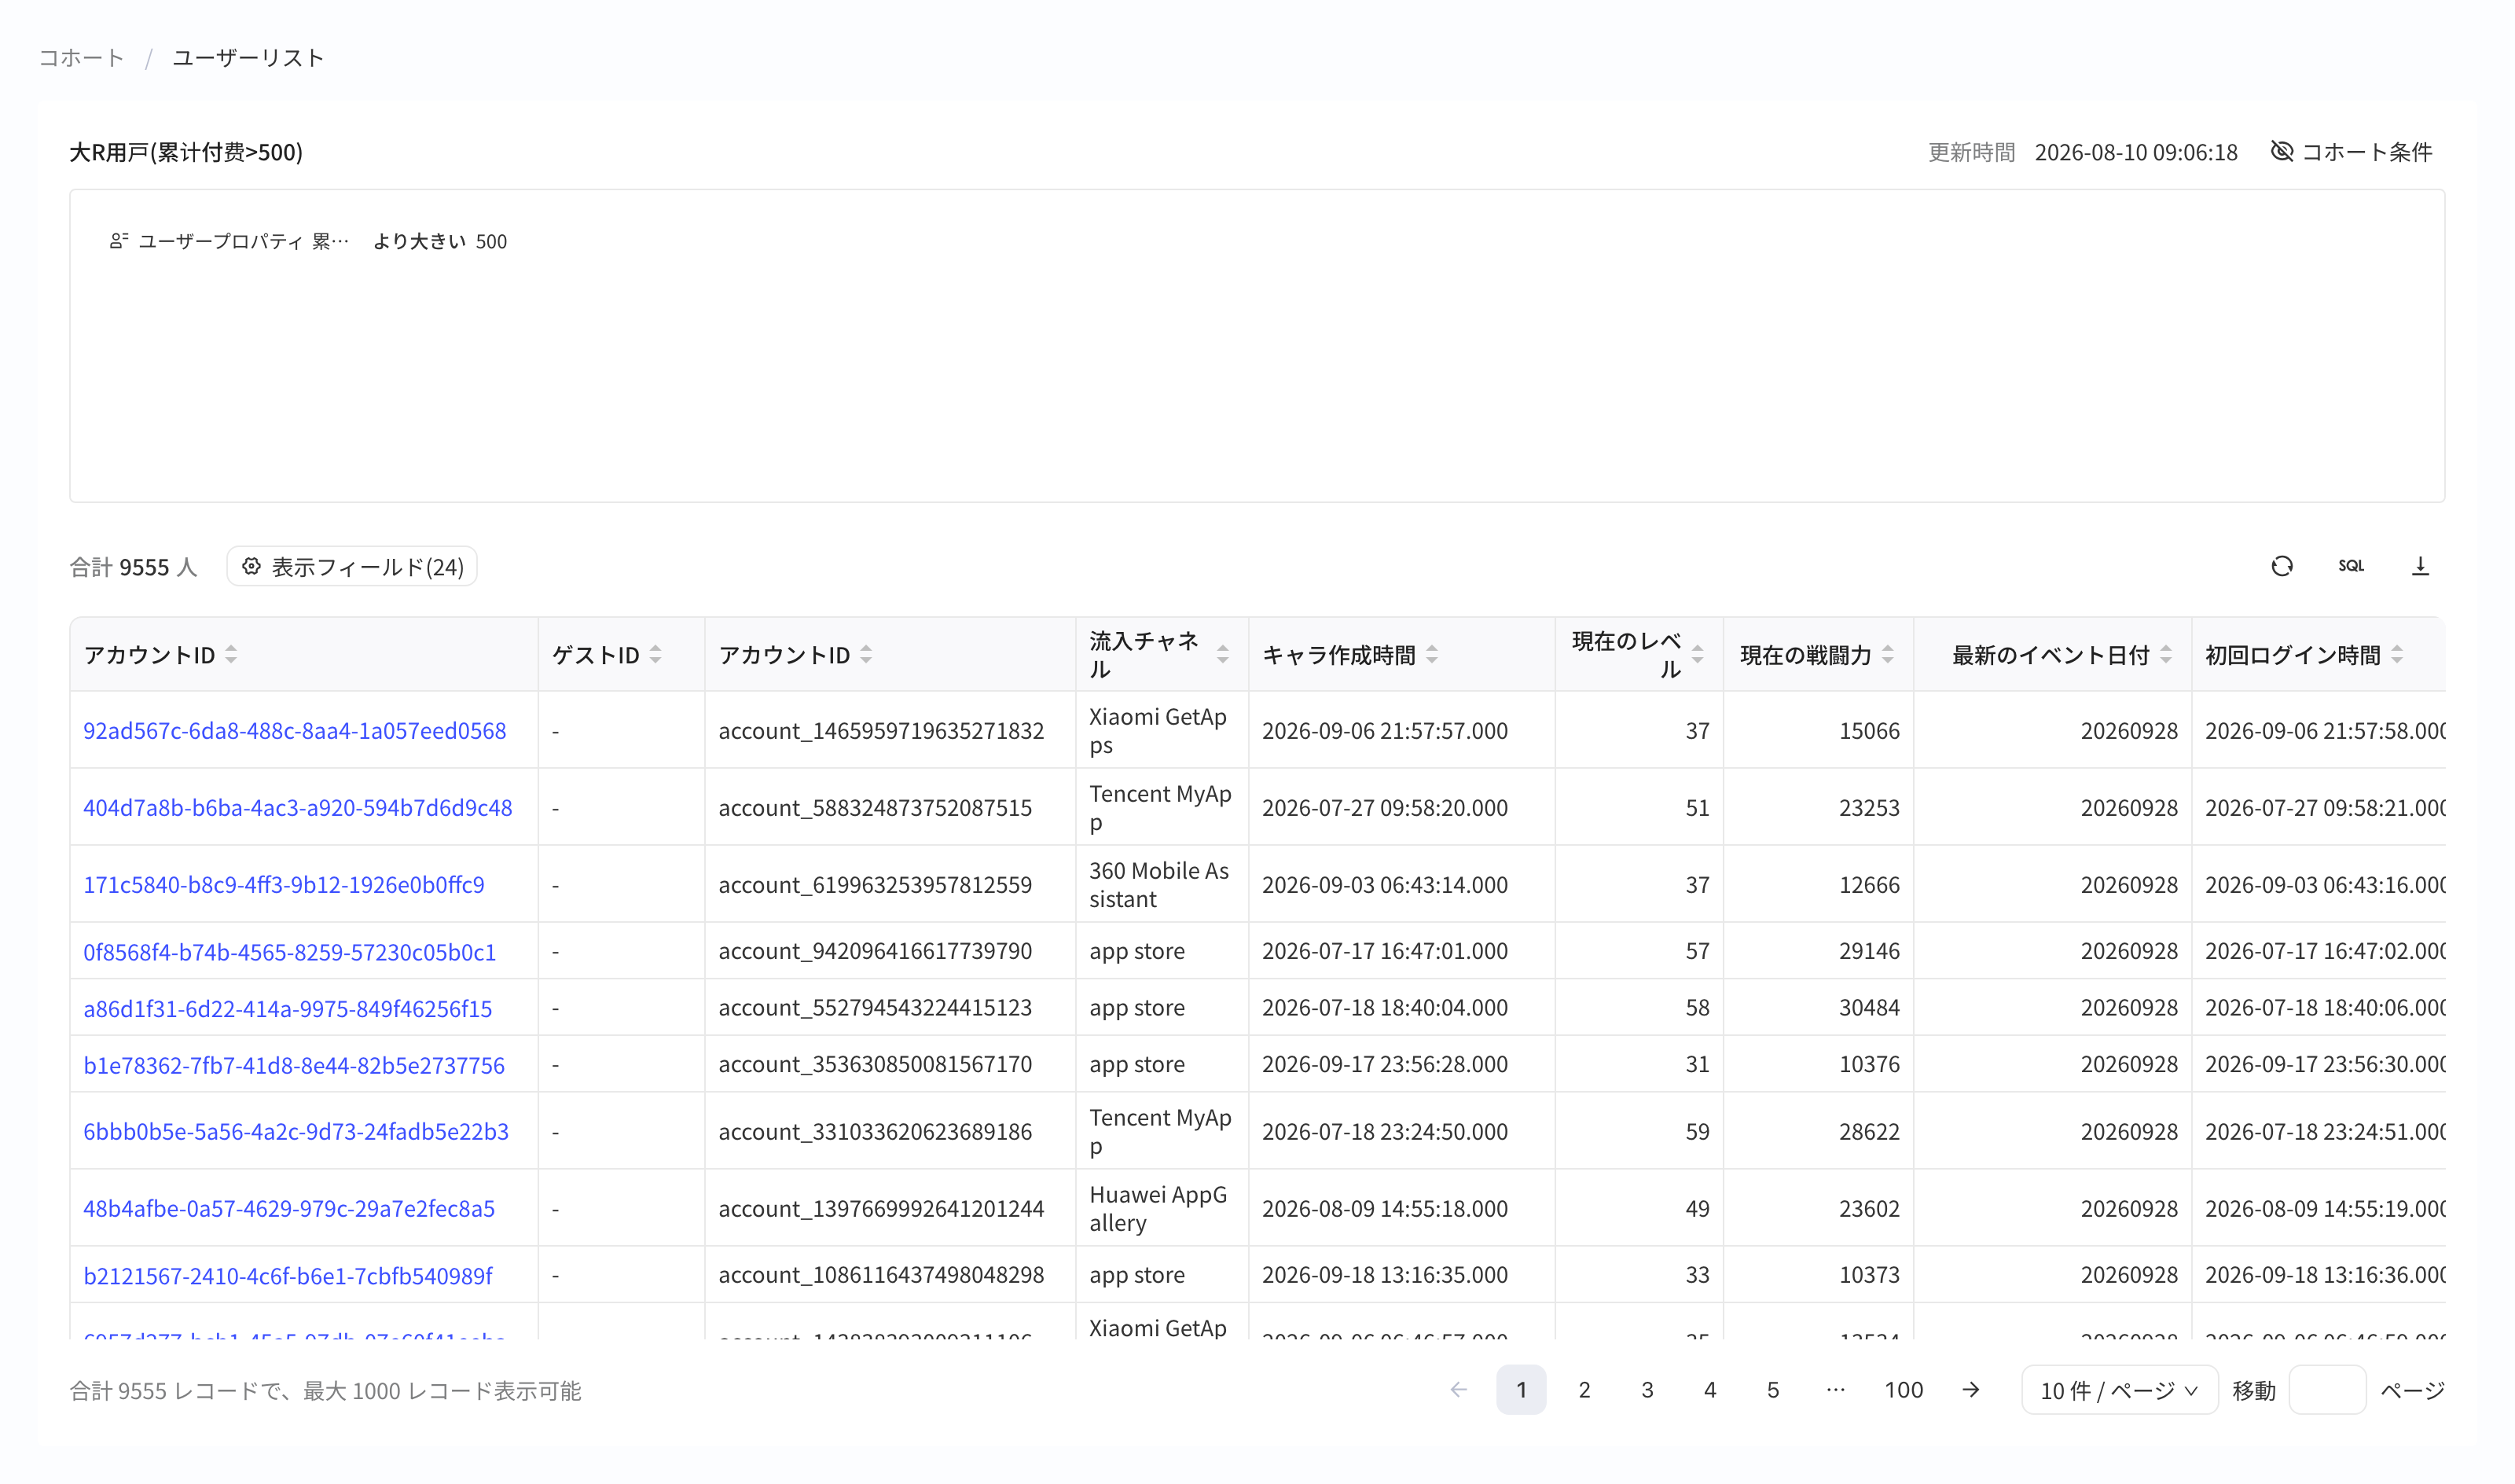
Task: Toggle コホート条件 visibility
Action: point(2351,152)
